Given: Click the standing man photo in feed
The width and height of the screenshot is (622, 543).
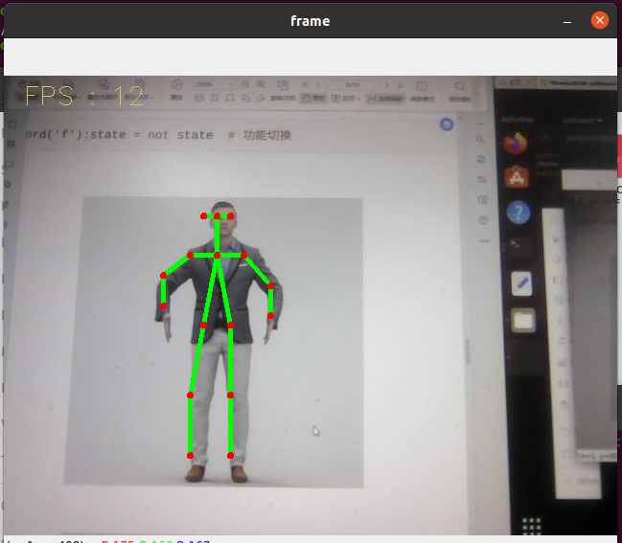Looking at the screenshot, I should pos(214,342).
